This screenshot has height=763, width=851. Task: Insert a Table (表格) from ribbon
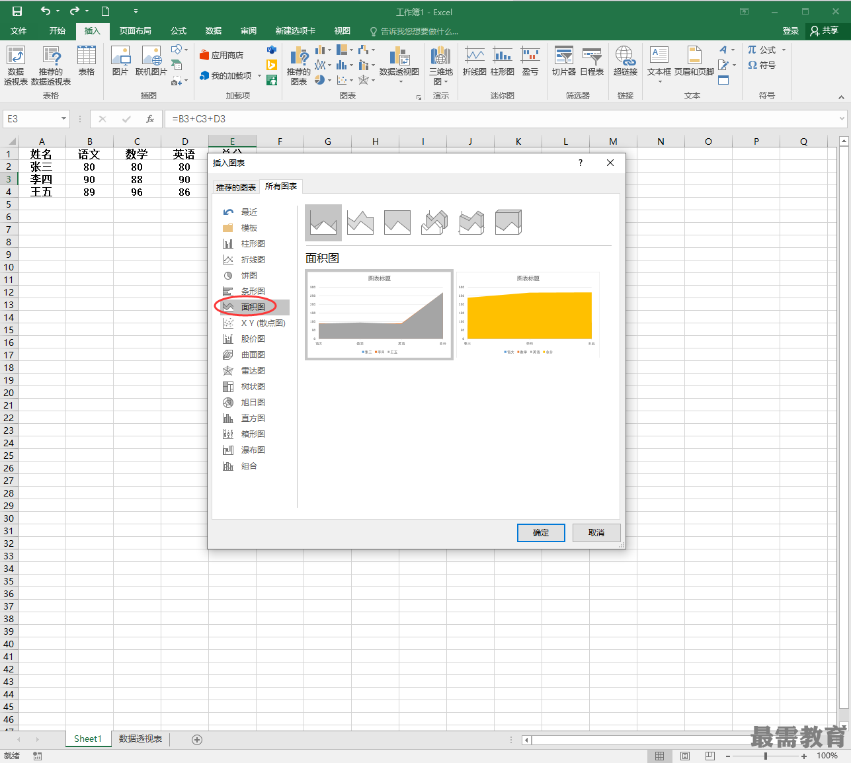click(x=87, y=61)
